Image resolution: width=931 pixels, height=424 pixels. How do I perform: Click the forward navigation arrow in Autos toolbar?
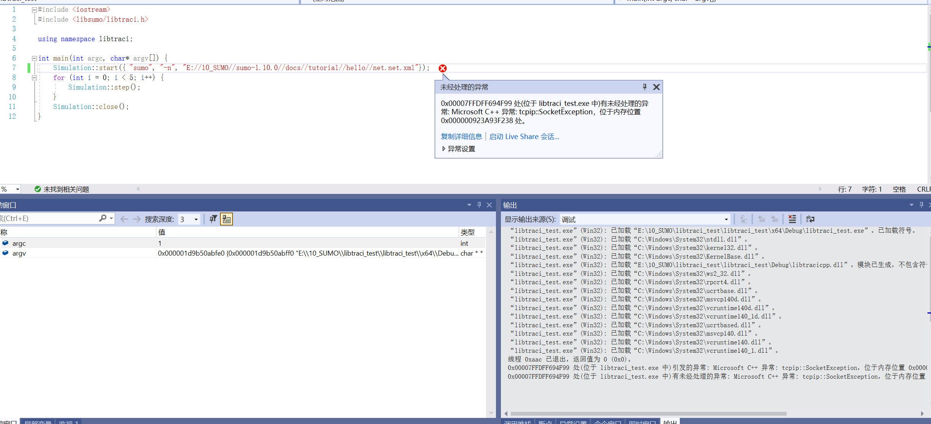tap(136, 219)
